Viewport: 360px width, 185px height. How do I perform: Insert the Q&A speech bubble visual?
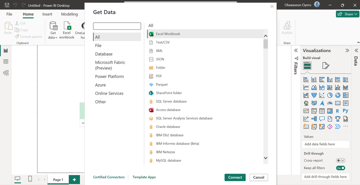[x=322, y=119]
